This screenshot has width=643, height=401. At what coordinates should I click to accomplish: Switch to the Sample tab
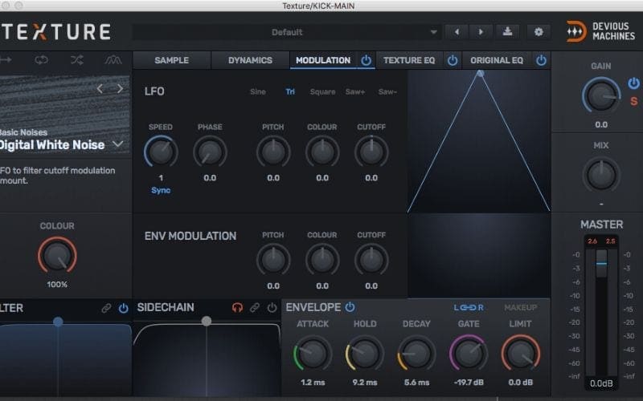coord(171,60)
